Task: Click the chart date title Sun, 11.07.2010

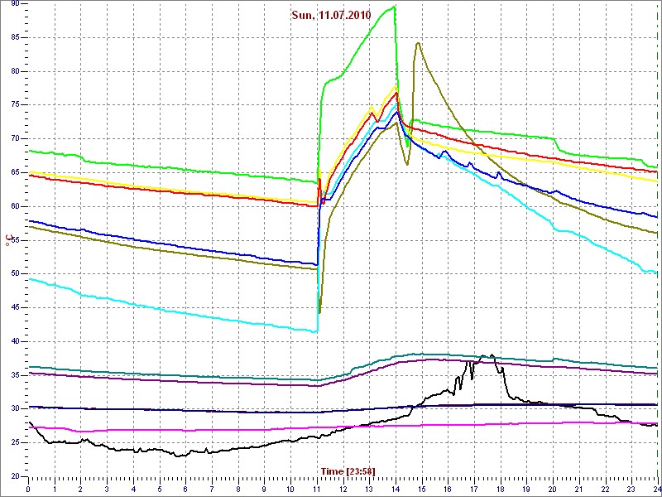Action: [331, 16]
